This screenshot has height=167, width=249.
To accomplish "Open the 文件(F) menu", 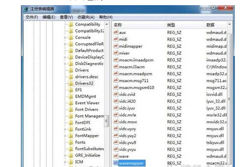I will [x=32, y=17].
